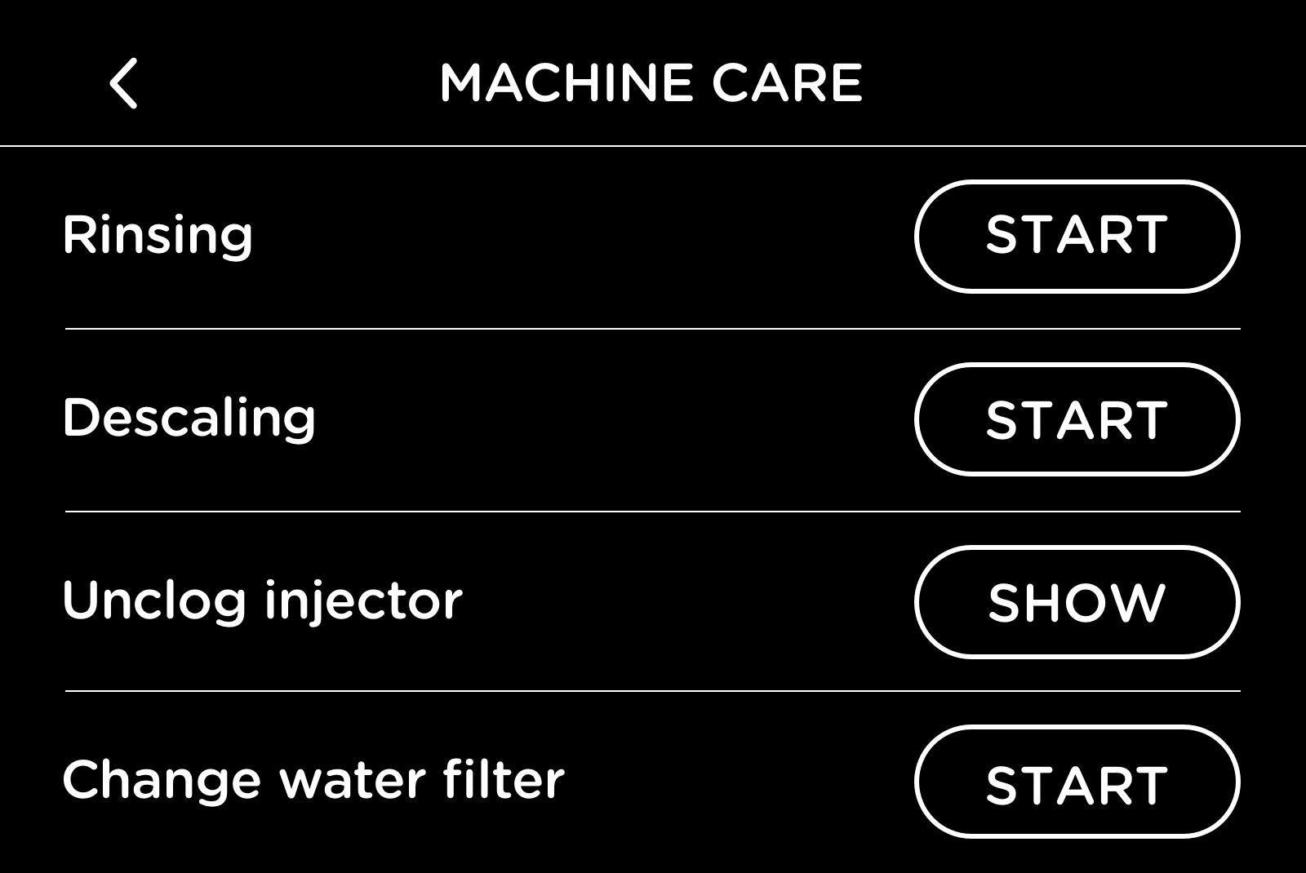
Task: Go back using the left chevron arrow
Action: coord(124,83)
